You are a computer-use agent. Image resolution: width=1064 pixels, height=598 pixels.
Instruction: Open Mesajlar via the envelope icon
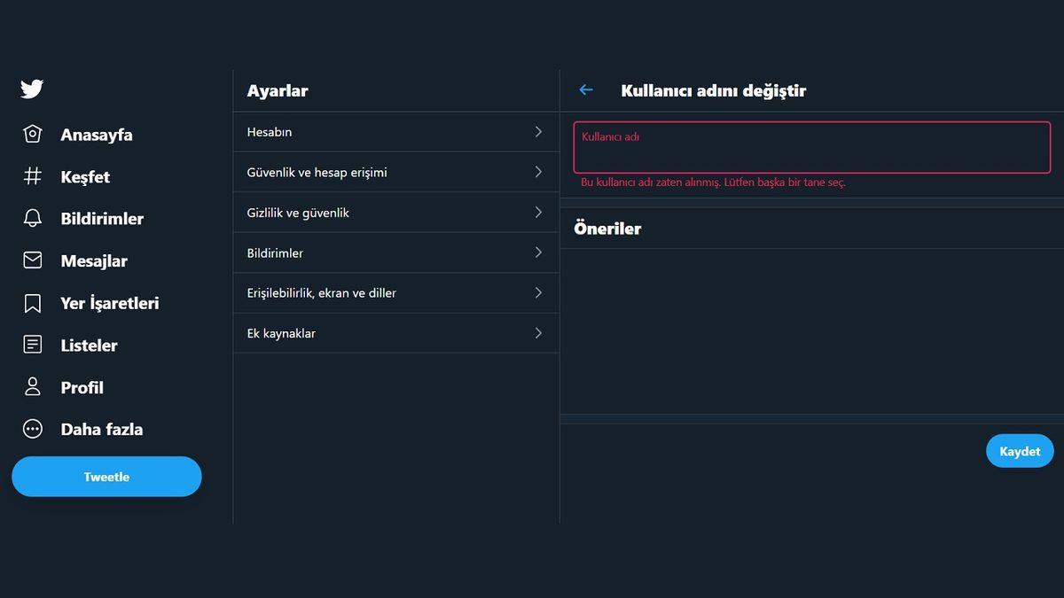click(x=32, y=260)
